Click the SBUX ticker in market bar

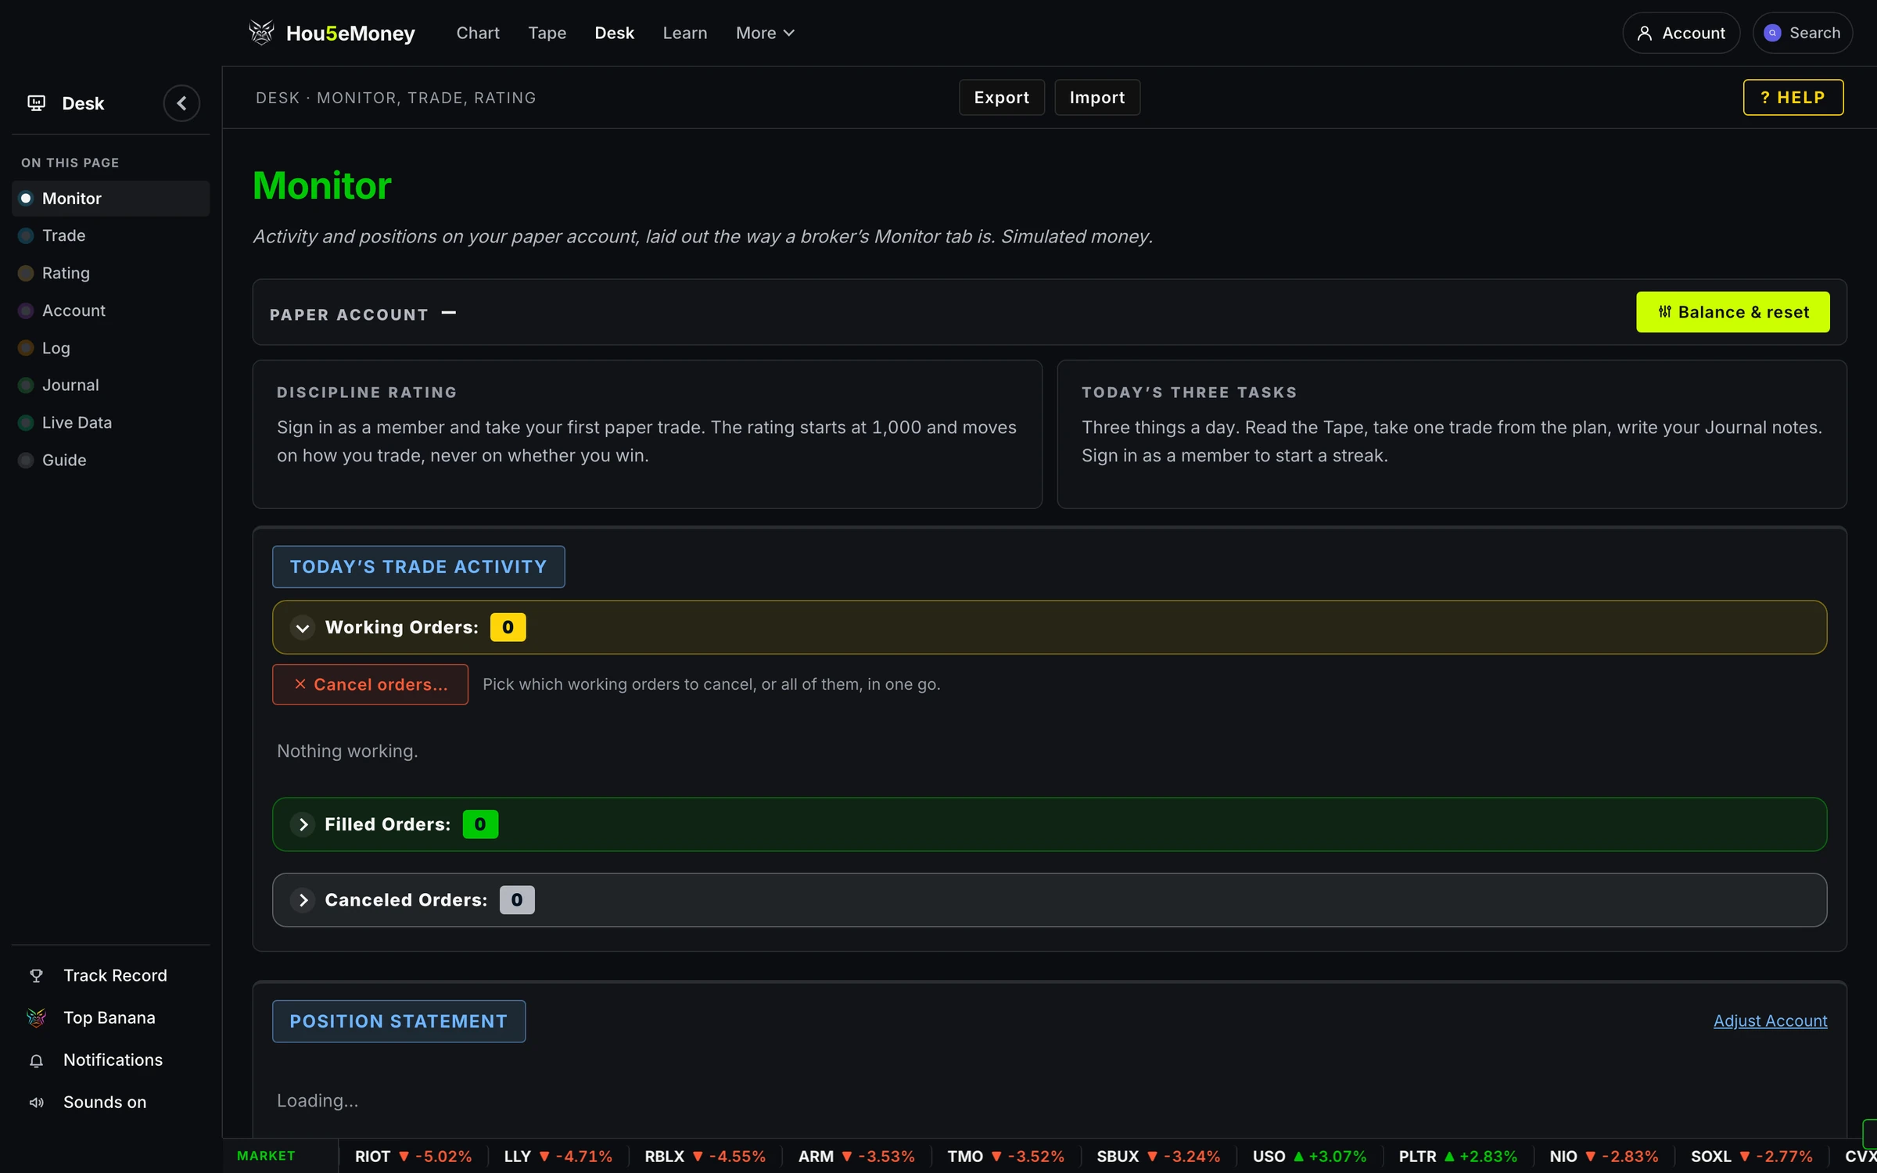pos(1158,1156)
